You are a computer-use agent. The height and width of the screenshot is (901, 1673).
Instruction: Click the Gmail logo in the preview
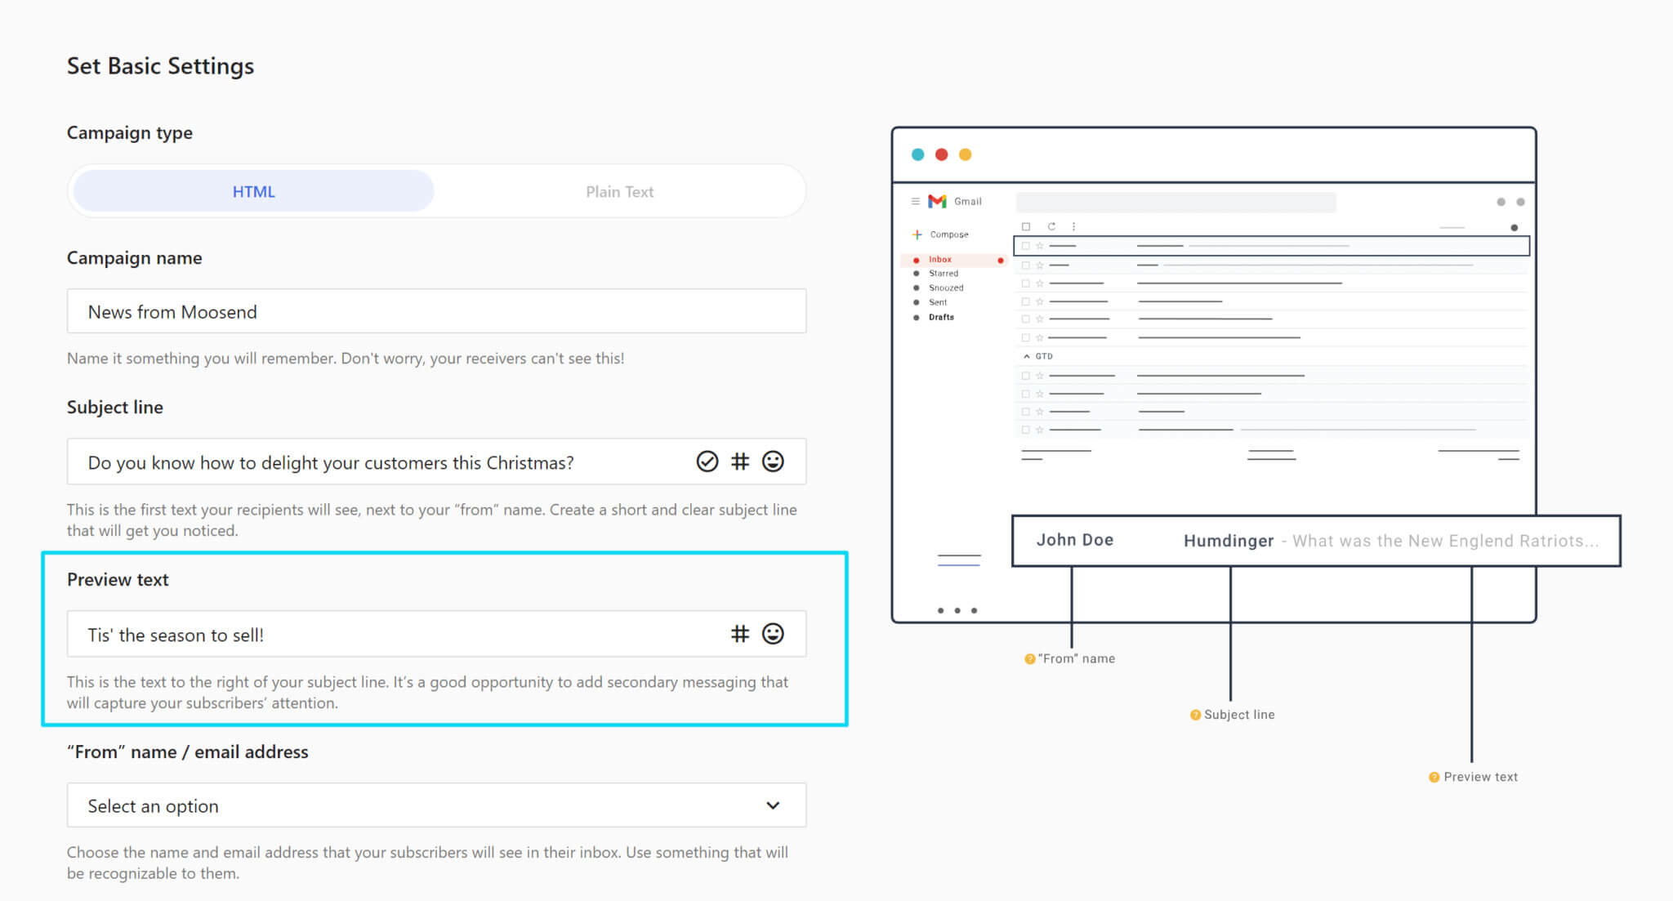tap(938, 202)
